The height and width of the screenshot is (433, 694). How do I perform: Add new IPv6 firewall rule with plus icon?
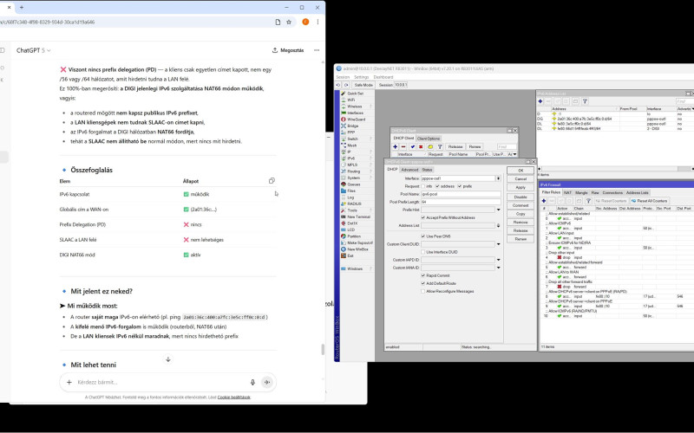click(x=544, y=201)
